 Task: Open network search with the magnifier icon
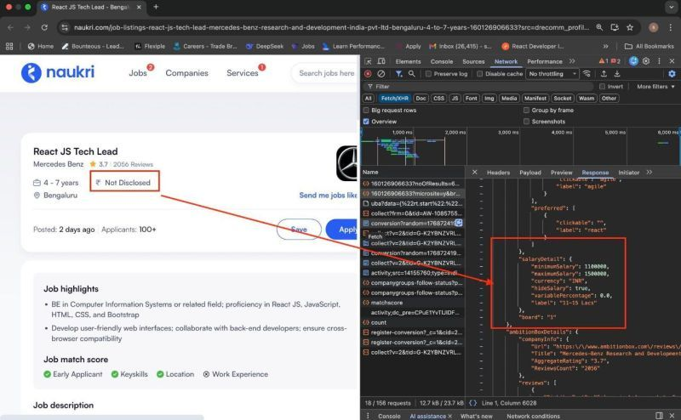(x=412, y=74)
